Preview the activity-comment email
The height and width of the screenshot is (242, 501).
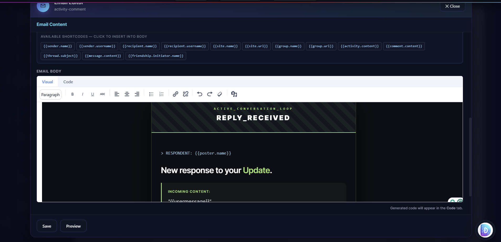click(x=73, y=226)
